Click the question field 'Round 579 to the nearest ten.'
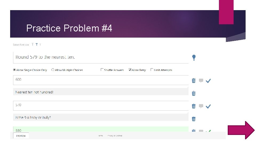 click(101, 58)
